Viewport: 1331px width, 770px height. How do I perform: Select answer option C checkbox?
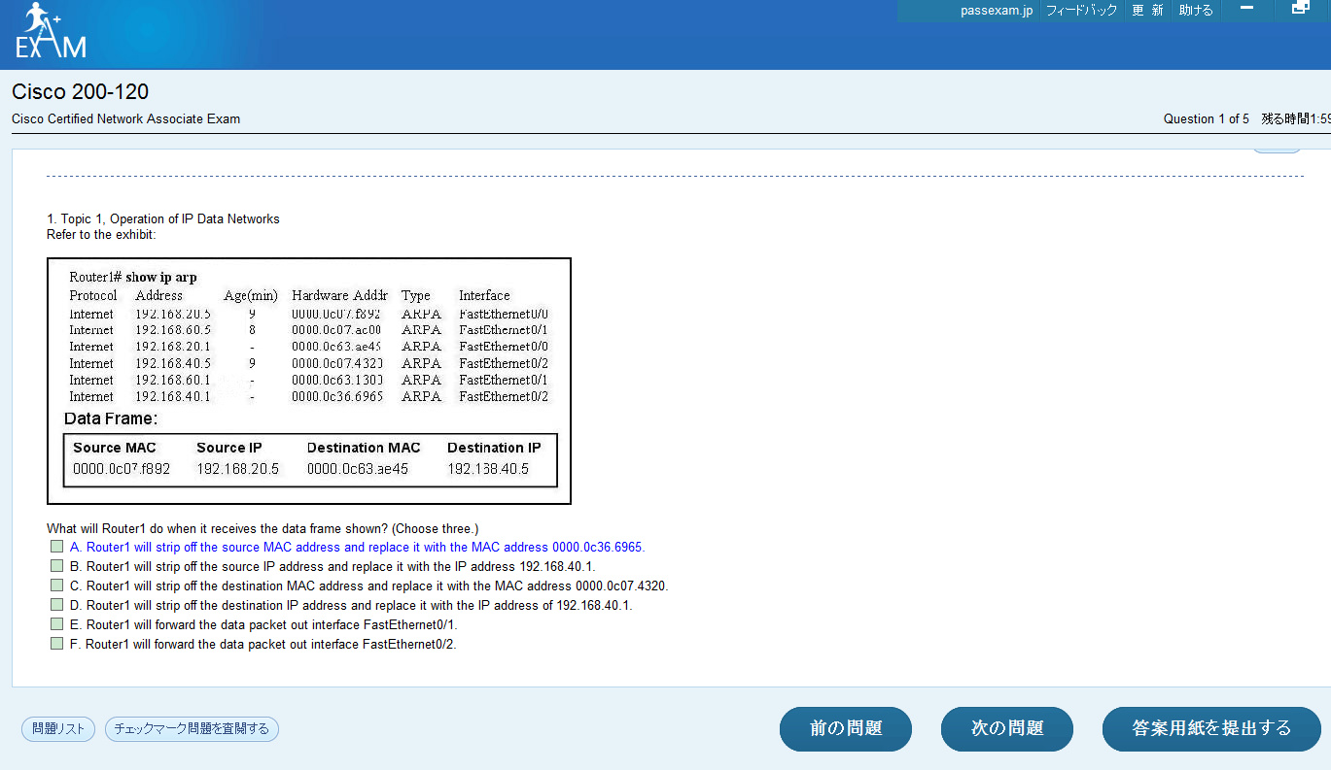[57, 586]
